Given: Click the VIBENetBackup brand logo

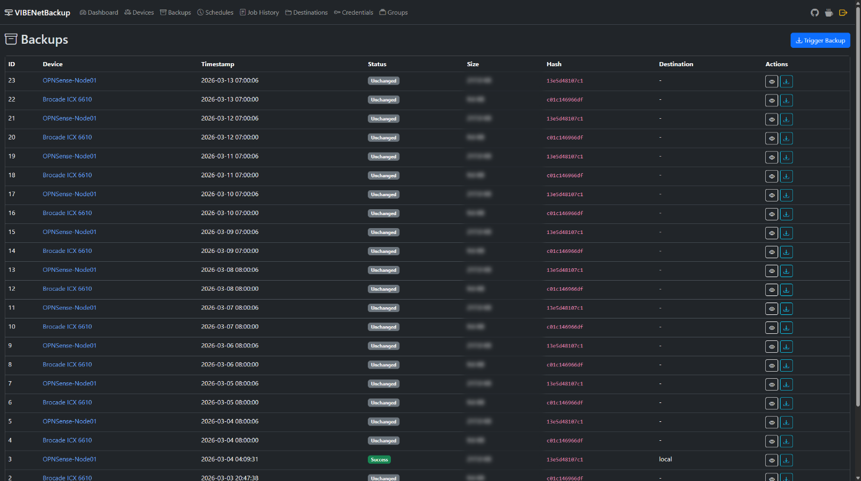Looking at the screenshot, I should 37,12.
